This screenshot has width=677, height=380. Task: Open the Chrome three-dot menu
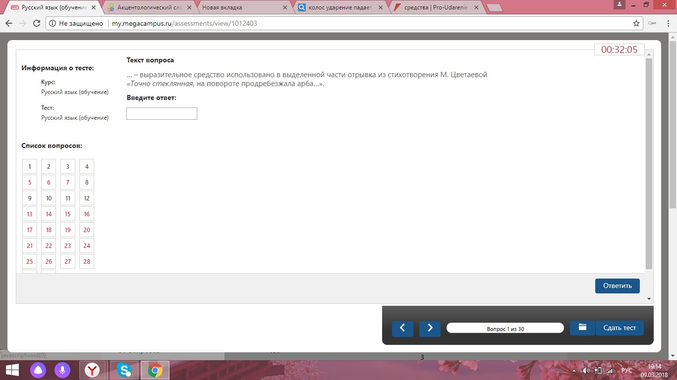668,23
